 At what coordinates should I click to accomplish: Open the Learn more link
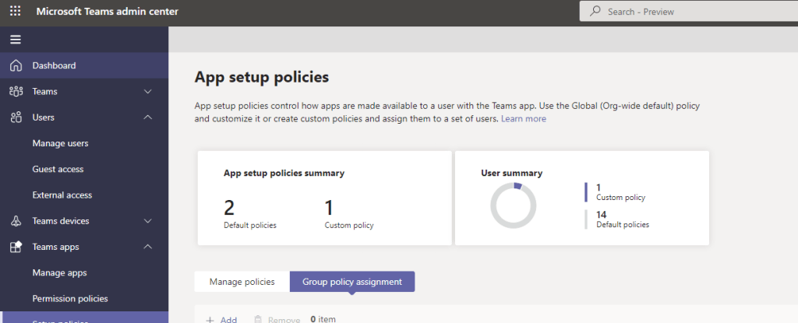pos(524,119)
